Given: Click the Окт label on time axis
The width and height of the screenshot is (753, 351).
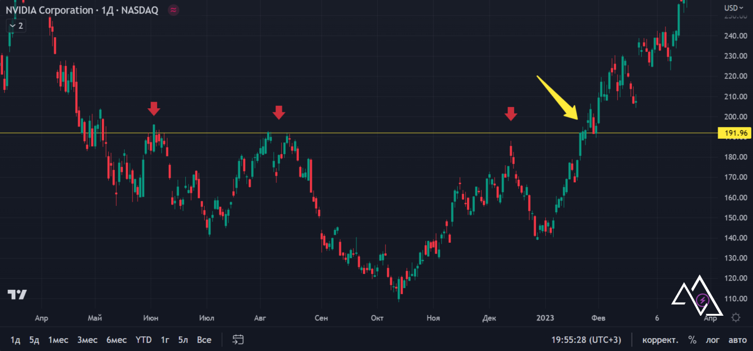Looking at the screenshot, I should (377, 318).
